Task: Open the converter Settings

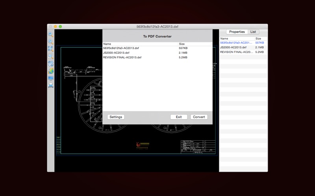Action: tap(116, 117)
